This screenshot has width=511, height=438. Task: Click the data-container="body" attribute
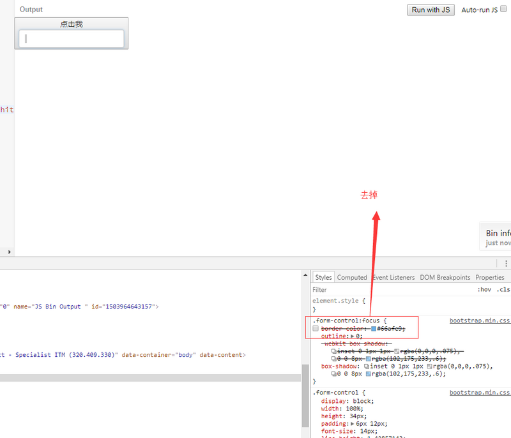[x=158, y=354]
